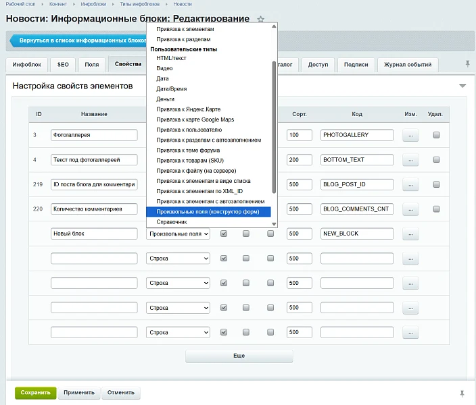Screen dimensions: 476x405
Task: Mark Фотогалерея property for deletion
Action: click(x=436, y=135)
